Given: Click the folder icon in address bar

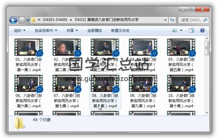Looking at the screenshot, I should (x=33, y=20).
